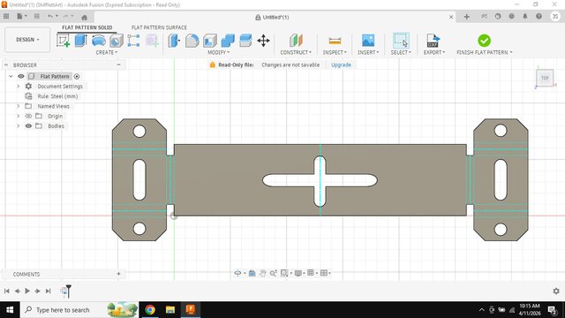Screen dimensions: 565x318
Task: Expand the Named Views node
Action: (18, 106)
